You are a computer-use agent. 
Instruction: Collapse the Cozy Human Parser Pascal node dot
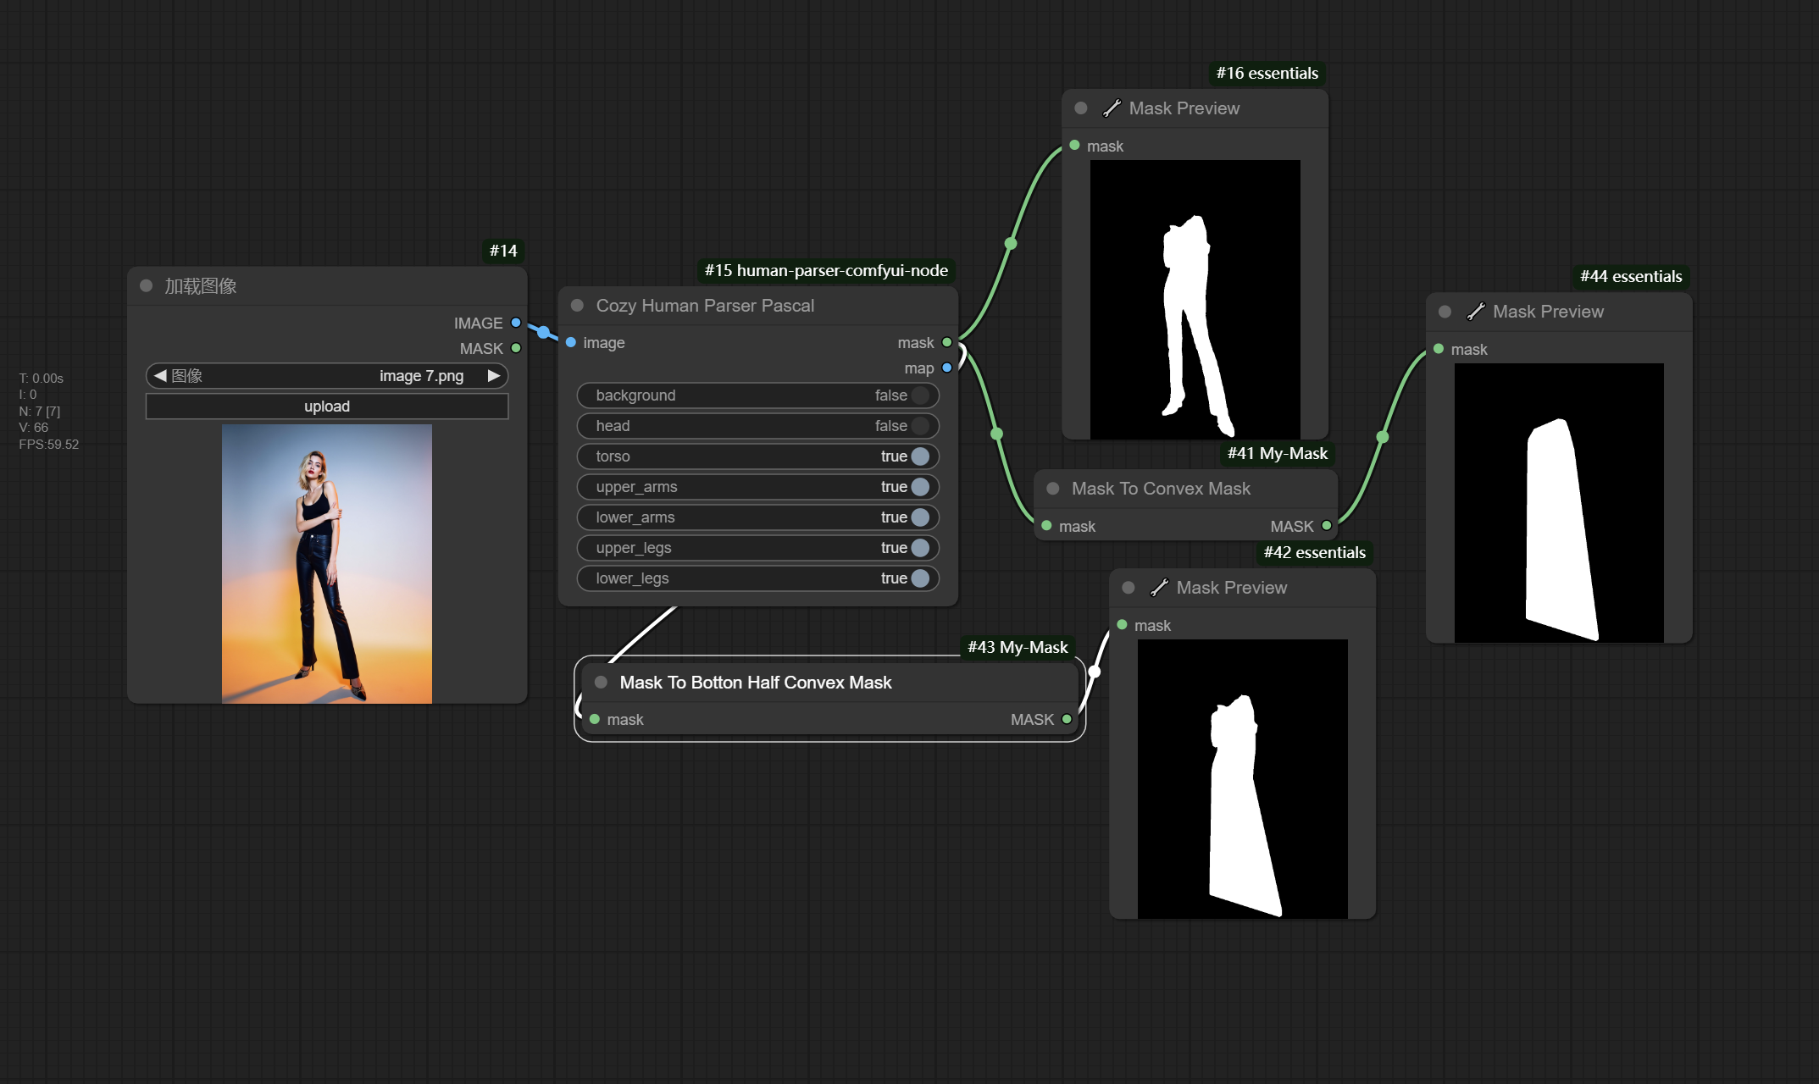point(577,306)
